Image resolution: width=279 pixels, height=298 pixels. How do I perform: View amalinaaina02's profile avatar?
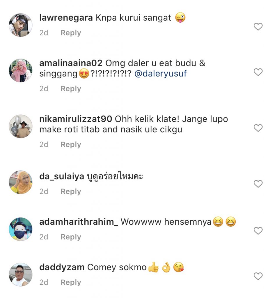21,70
